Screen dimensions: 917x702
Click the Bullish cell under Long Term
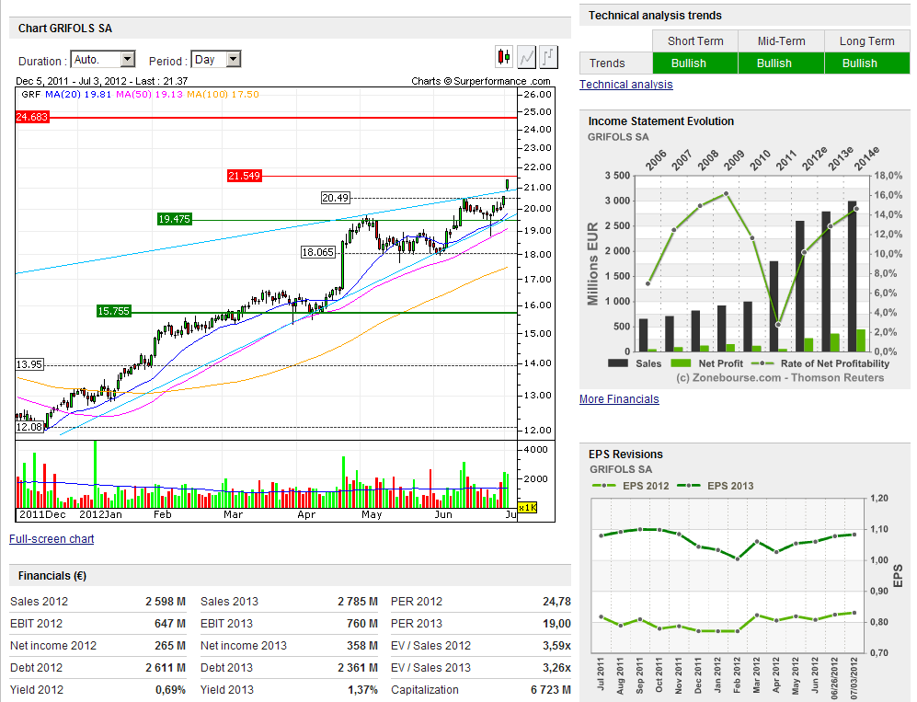(x=866, y=63)
